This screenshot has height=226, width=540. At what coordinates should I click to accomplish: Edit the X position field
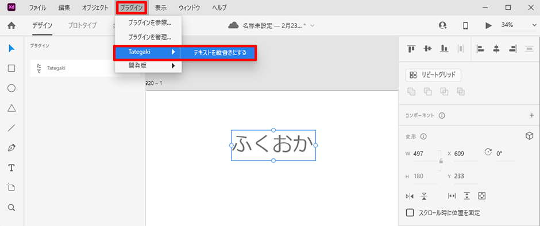(466, 154)
